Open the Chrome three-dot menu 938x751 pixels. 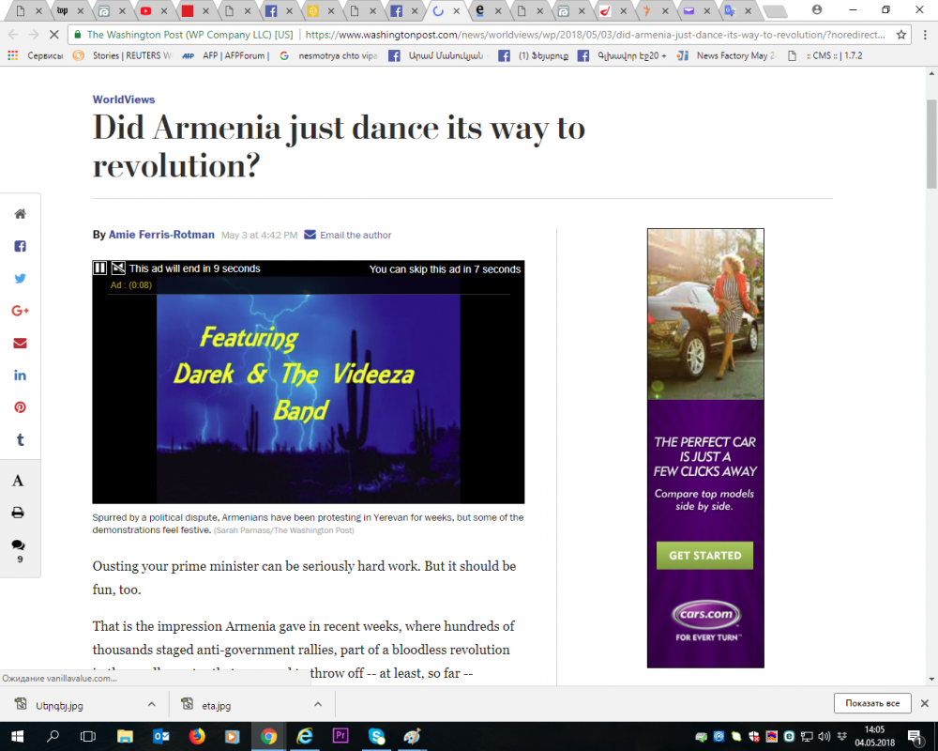click(924, 35)
